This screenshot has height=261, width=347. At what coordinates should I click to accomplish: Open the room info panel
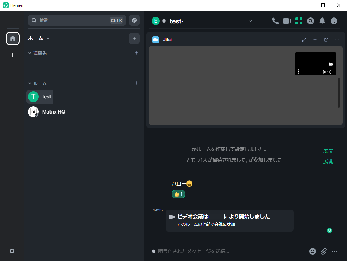click(334, 21)
